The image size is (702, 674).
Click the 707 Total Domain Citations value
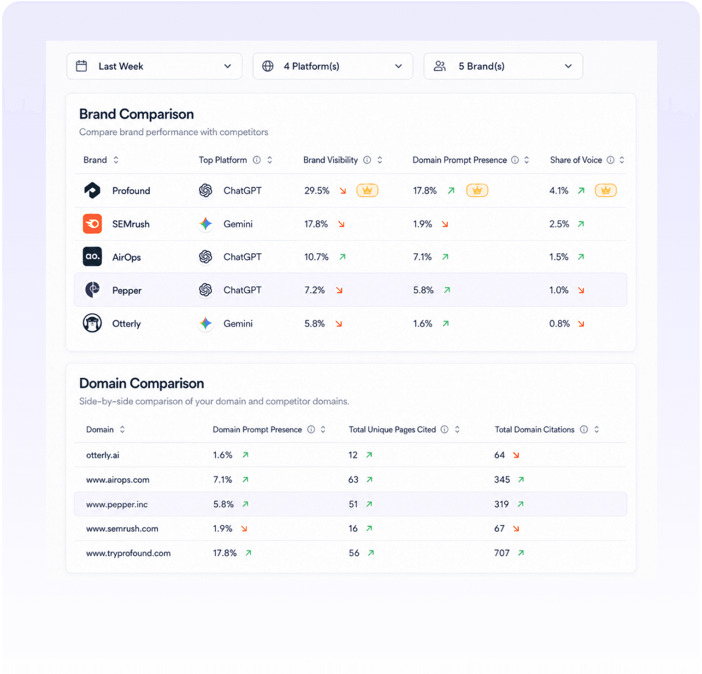tap(502, 553)
